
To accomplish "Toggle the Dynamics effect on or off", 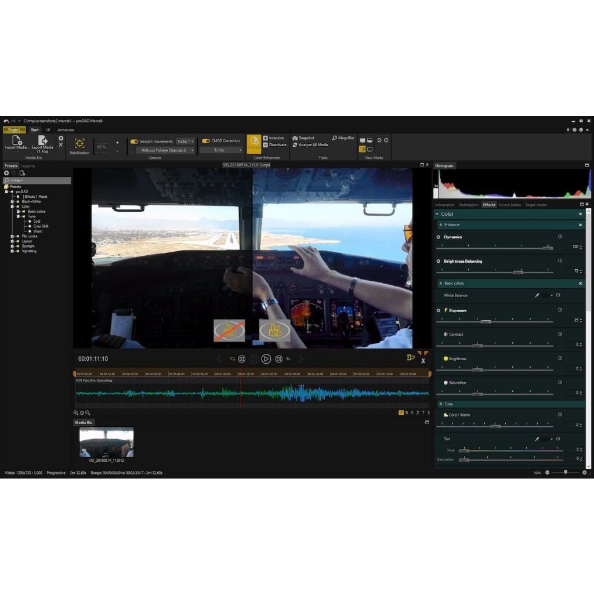I will point(439,237).
